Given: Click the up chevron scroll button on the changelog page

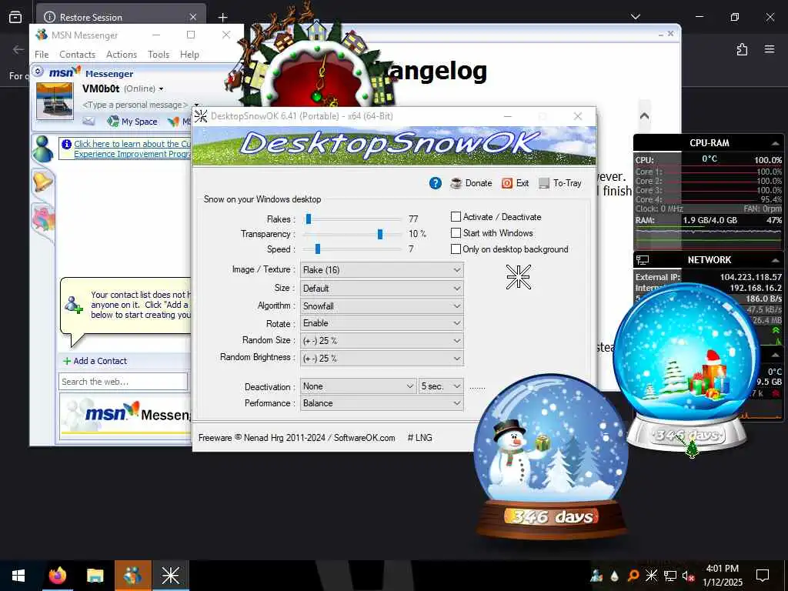Looking at the screenshot, I should pyautogui.click(x=644, y=116).
